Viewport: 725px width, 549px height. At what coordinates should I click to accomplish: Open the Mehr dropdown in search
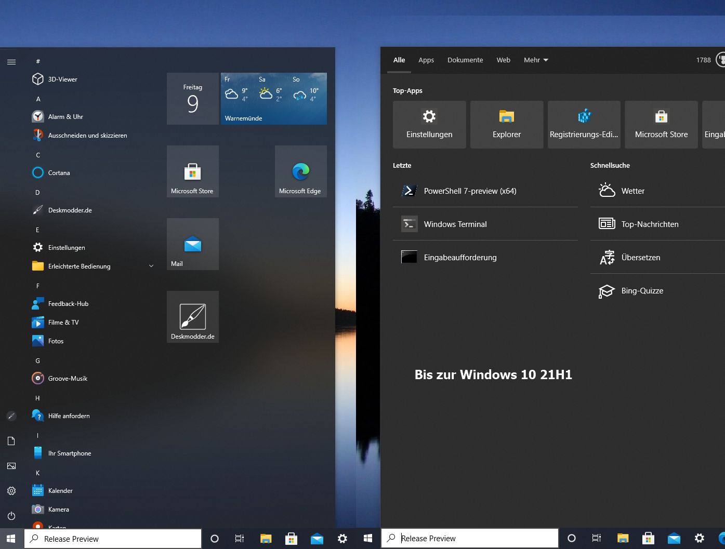point(536,60)
